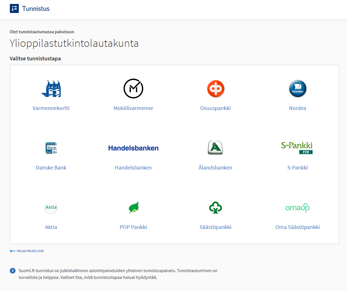Click the Tunnistus header title text

tap(36, 9)
